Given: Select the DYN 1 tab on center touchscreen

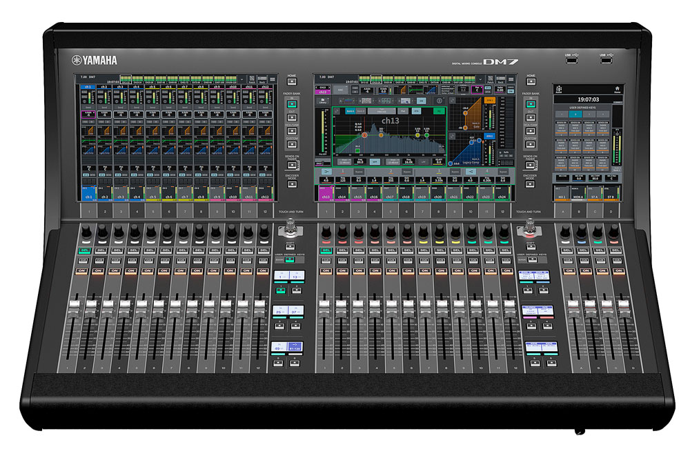Looking at the screenshot, I should click(489, 101).
